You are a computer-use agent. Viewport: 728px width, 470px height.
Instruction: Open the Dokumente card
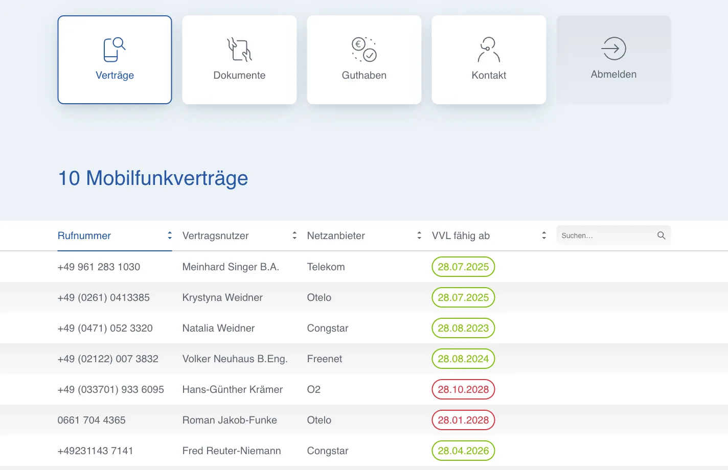coord(239,60)
